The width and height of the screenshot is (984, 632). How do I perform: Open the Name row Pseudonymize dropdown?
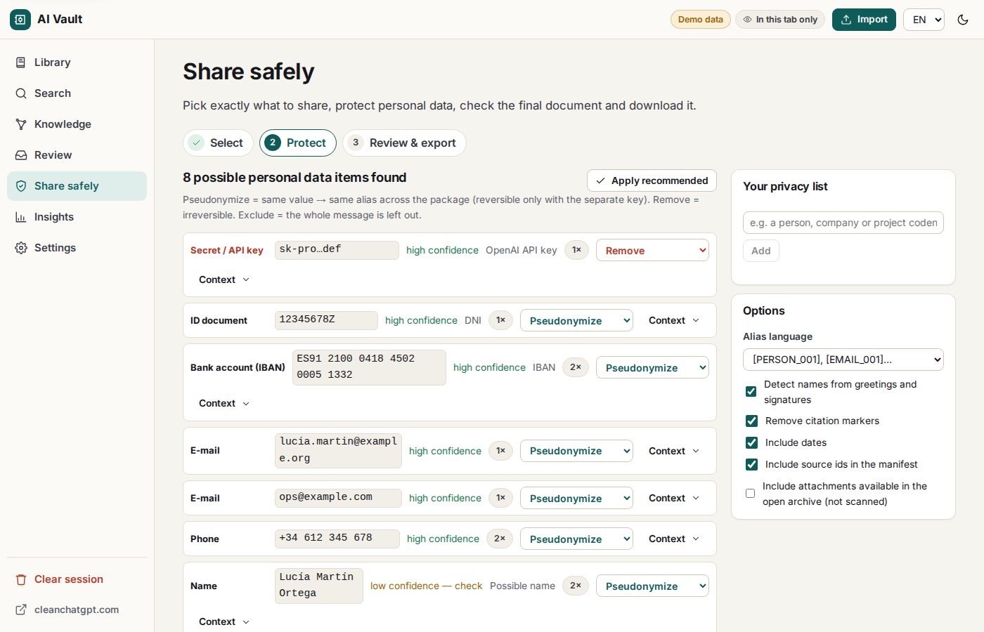(x=652, y=586)
